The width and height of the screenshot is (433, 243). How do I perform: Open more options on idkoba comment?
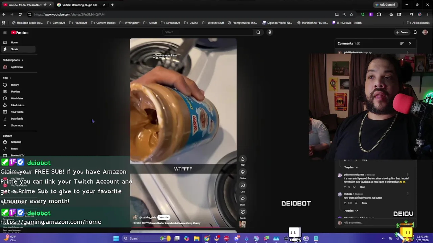click(x=408, y=194)
